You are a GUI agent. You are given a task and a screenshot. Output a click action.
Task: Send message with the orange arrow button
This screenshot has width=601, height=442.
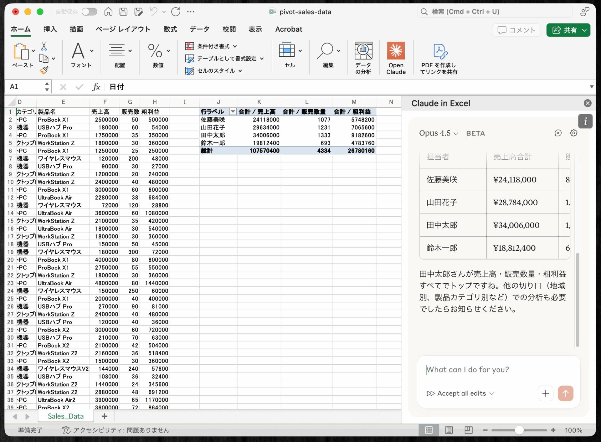[565, 393]
